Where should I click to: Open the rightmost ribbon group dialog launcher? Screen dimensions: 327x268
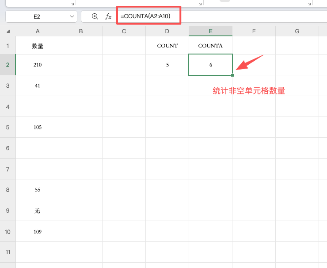pos(309,4)
